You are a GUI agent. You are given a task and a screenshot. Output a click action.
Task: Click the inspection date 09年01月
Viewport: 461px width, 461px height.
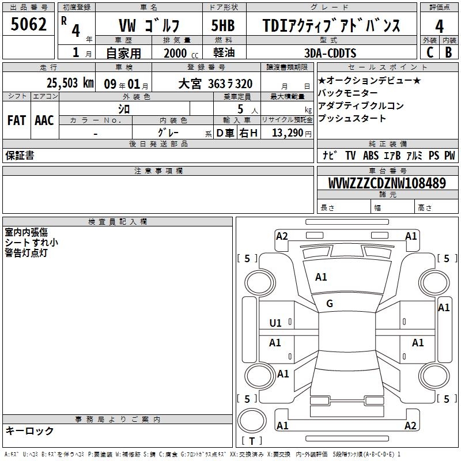pyautogui.click(x=126, y=84)
